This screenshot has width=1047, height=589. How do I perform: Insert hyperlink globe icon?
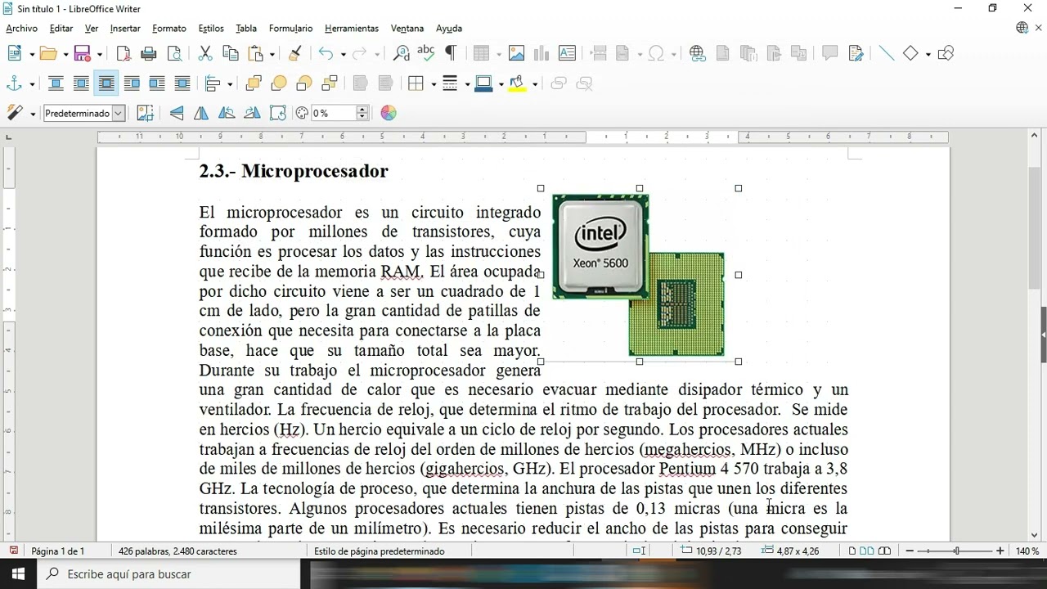[698, 53]
